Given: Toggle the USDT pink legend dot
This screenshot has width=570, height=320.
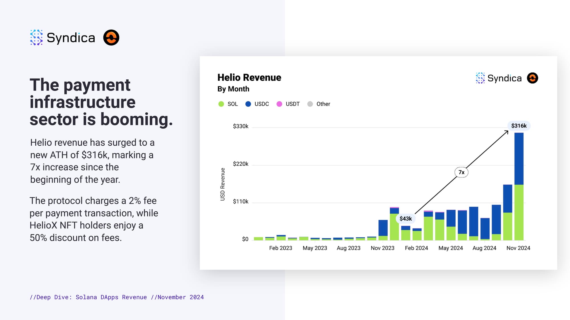Looking at the screenshot, I should click(x=279, y=104).
